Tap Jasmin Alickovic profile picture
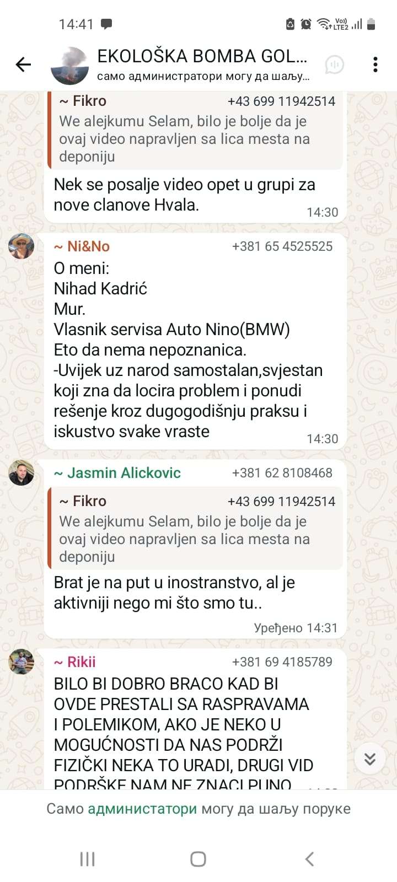 point(22,472)
